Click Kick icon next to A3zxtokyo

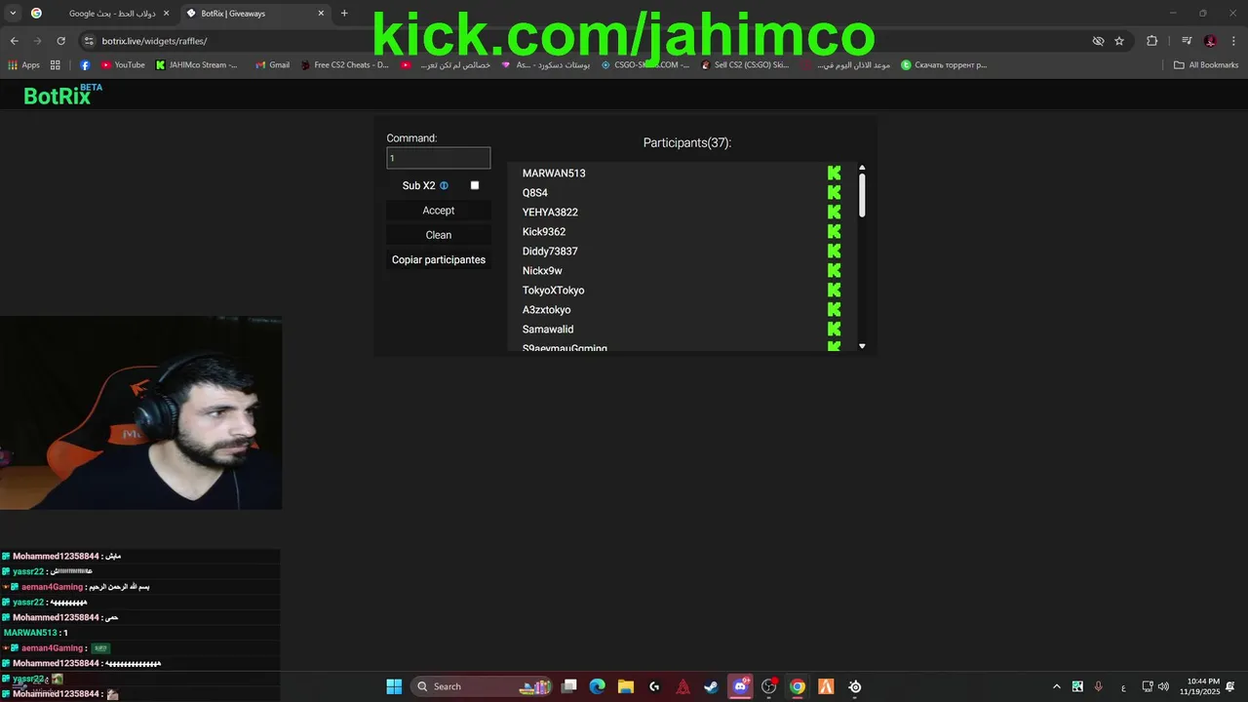[834, 310]
